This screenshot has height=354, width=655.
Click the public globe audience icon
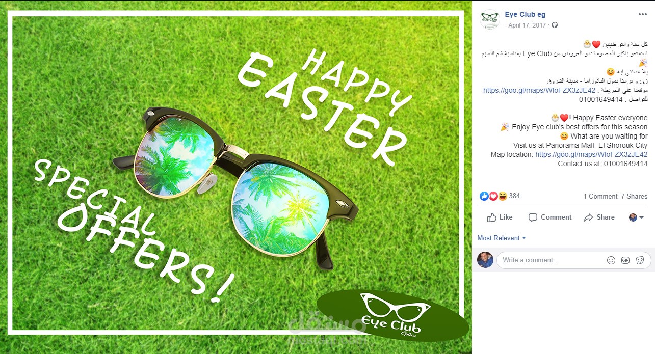click(x=555, y=25)
